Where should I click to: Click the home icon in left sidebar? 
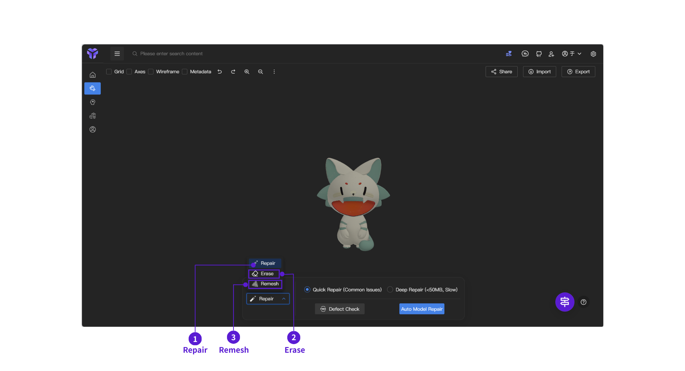93,75
